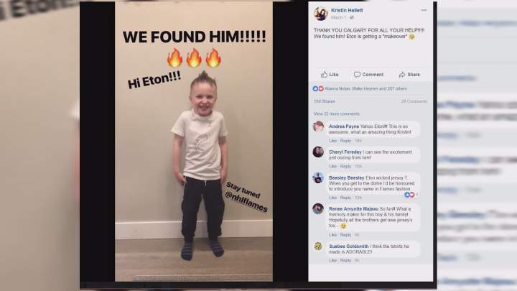
Task: Click Susbee Goldsmith's avatar icon
Action: pyautogui.click(x=318, y=246)
